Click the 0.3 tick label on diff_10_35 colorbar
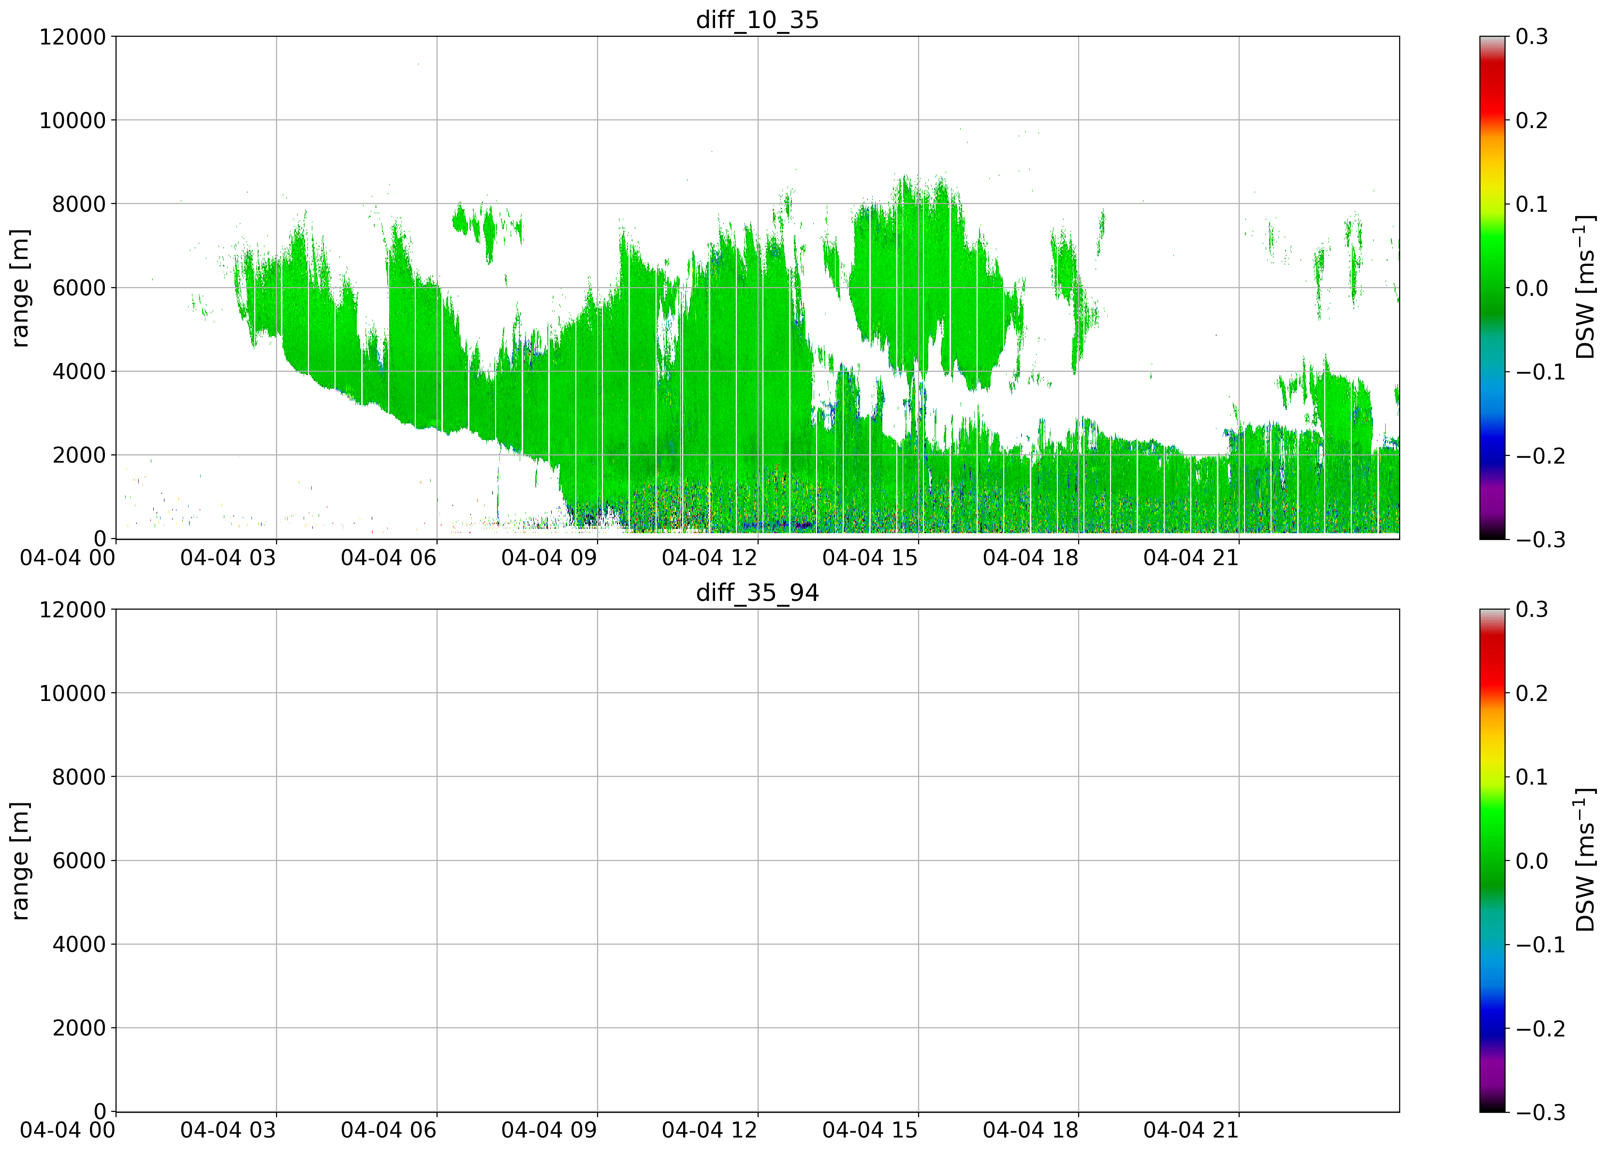The width and height of the screenshot is (1609, 1152). click(x=1533, y=37)
